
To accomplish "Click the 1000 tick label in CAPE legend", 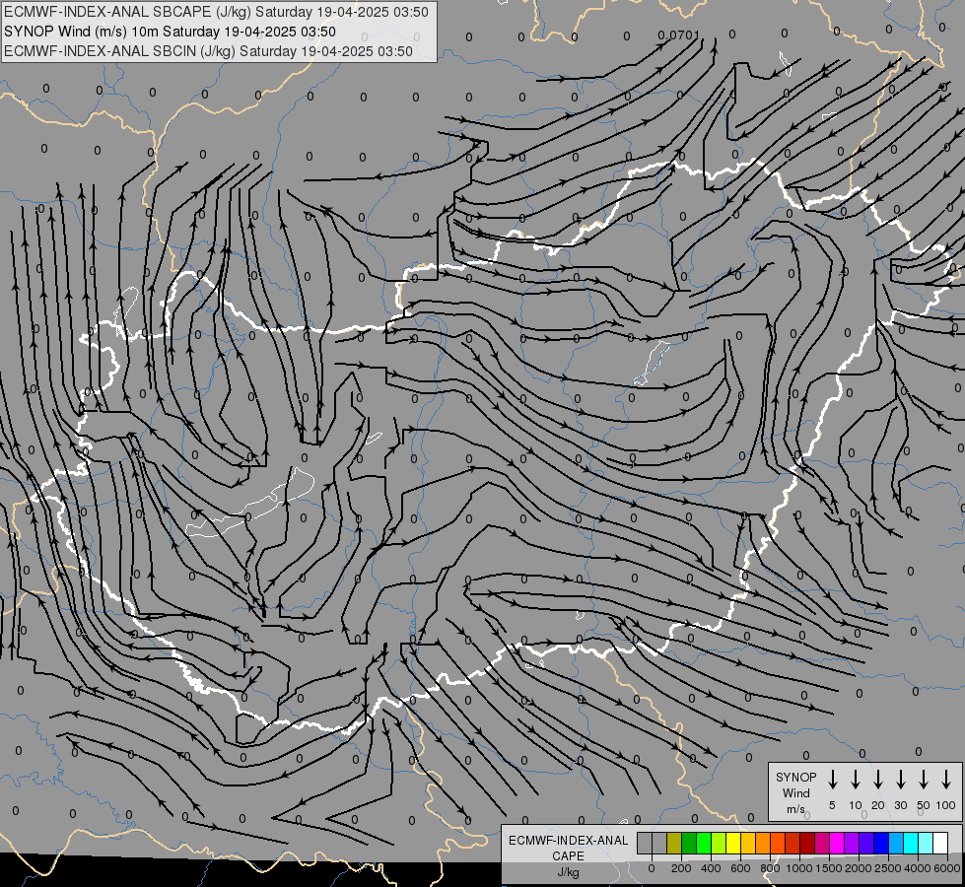I will 799,868.
